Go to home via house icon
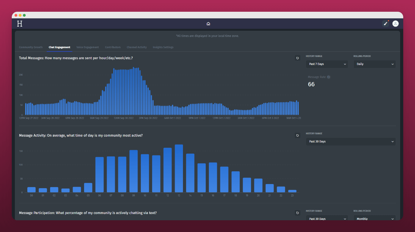This screenshot has width=415, height=232. pos(208,24)
